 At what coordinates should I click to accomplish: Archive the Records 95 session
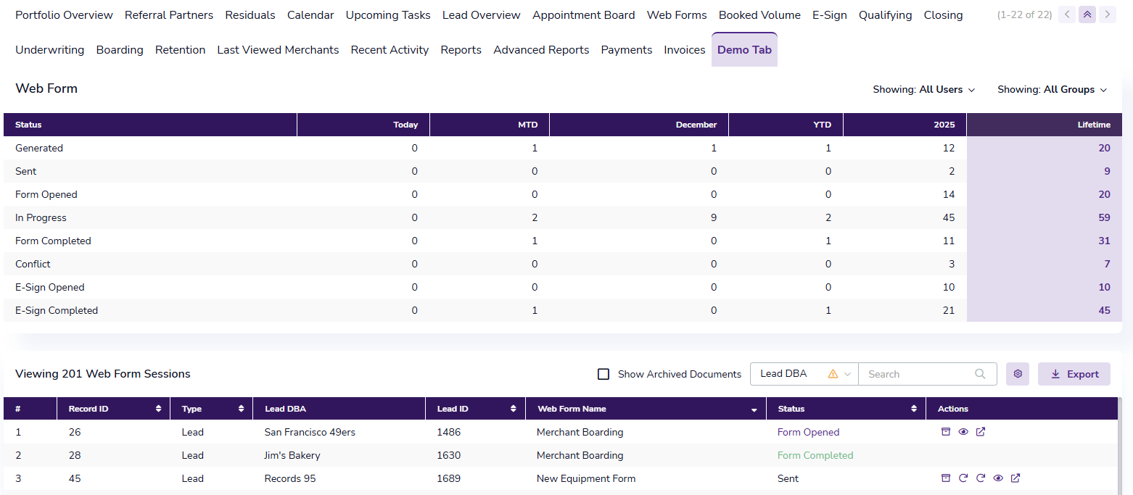(945, 478)
